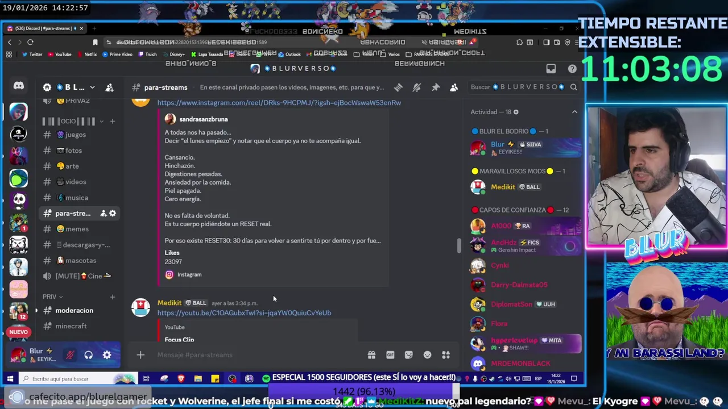Create invite icon on para-streams channel
Viewport: 728px width, 409px height.
[104, 213]
